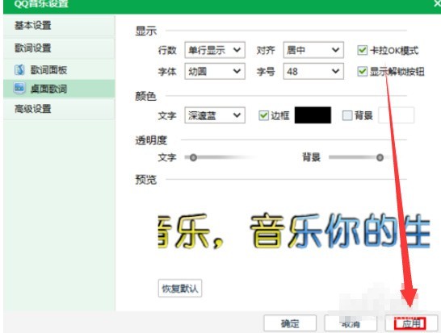Click the 歌词面板 lyrics panel icon
This screenshot has height=333, width=441.
(19, 69)
